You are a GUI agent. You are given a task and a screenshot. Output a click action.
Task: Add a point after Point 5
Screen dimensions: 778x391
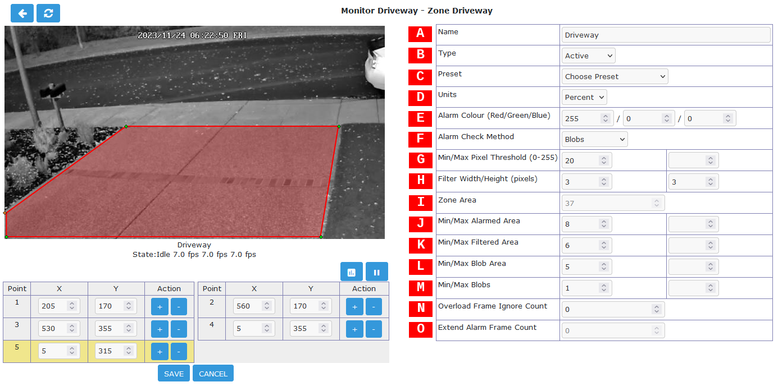click(x=160, y=351)
